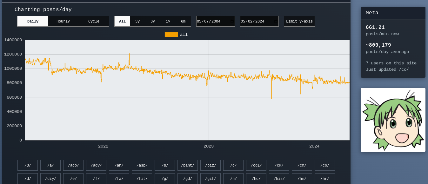Select the /gd/ board
Screen dimensions: 428x184
coord(188,179)
